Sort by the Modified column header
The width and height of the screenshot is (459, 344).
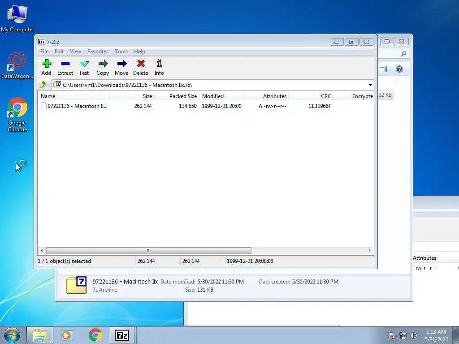click(x=221, y=96)
